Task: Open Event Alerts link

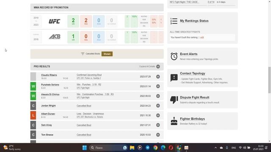Action: pyautogui.click(x=188, y=54)
